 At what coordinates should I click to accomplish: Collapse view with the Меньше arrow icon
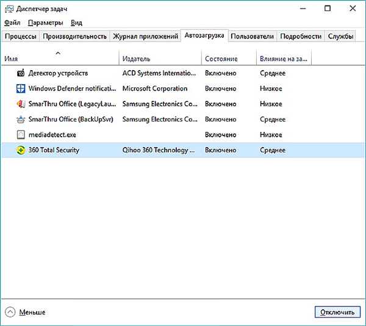(x=10, y=312)
